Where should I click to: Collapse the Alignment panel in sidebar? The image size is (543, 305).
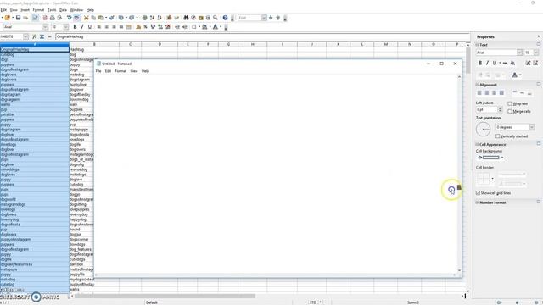pyautogui.click(x=477, y=85)
